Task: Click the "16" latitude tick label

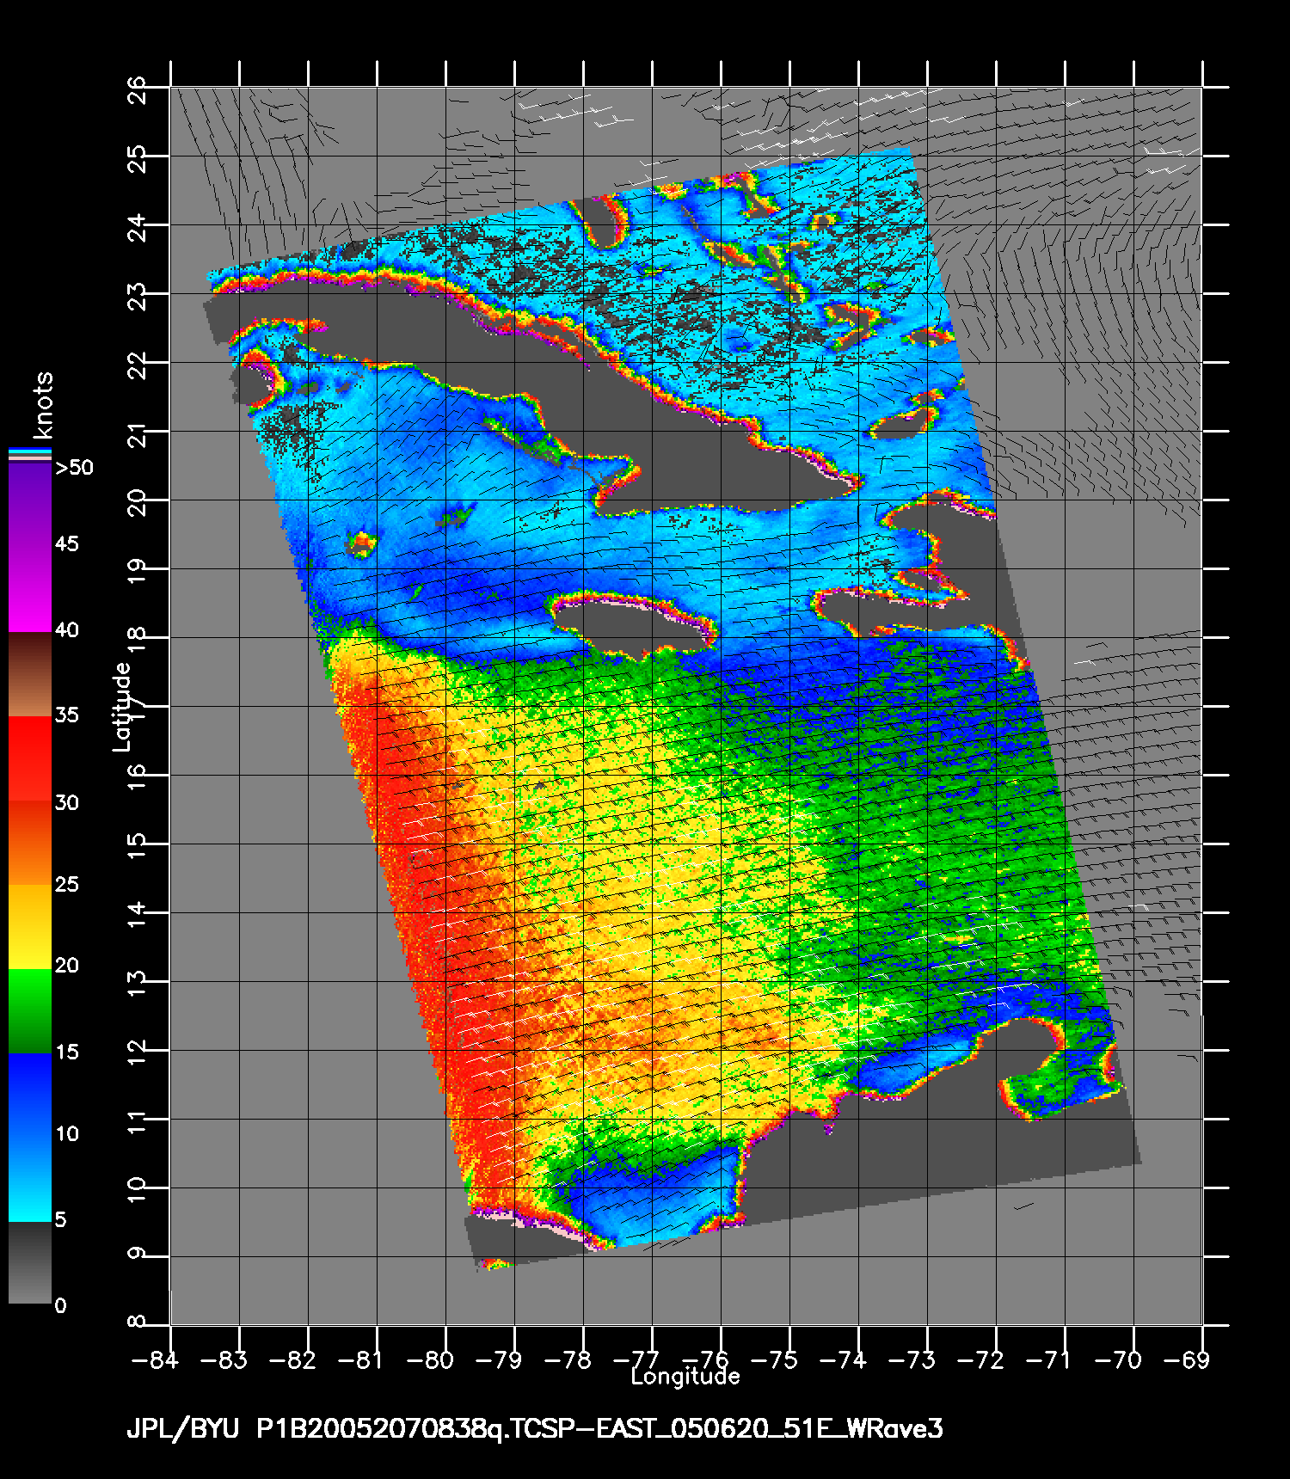Action: [137, 777]
